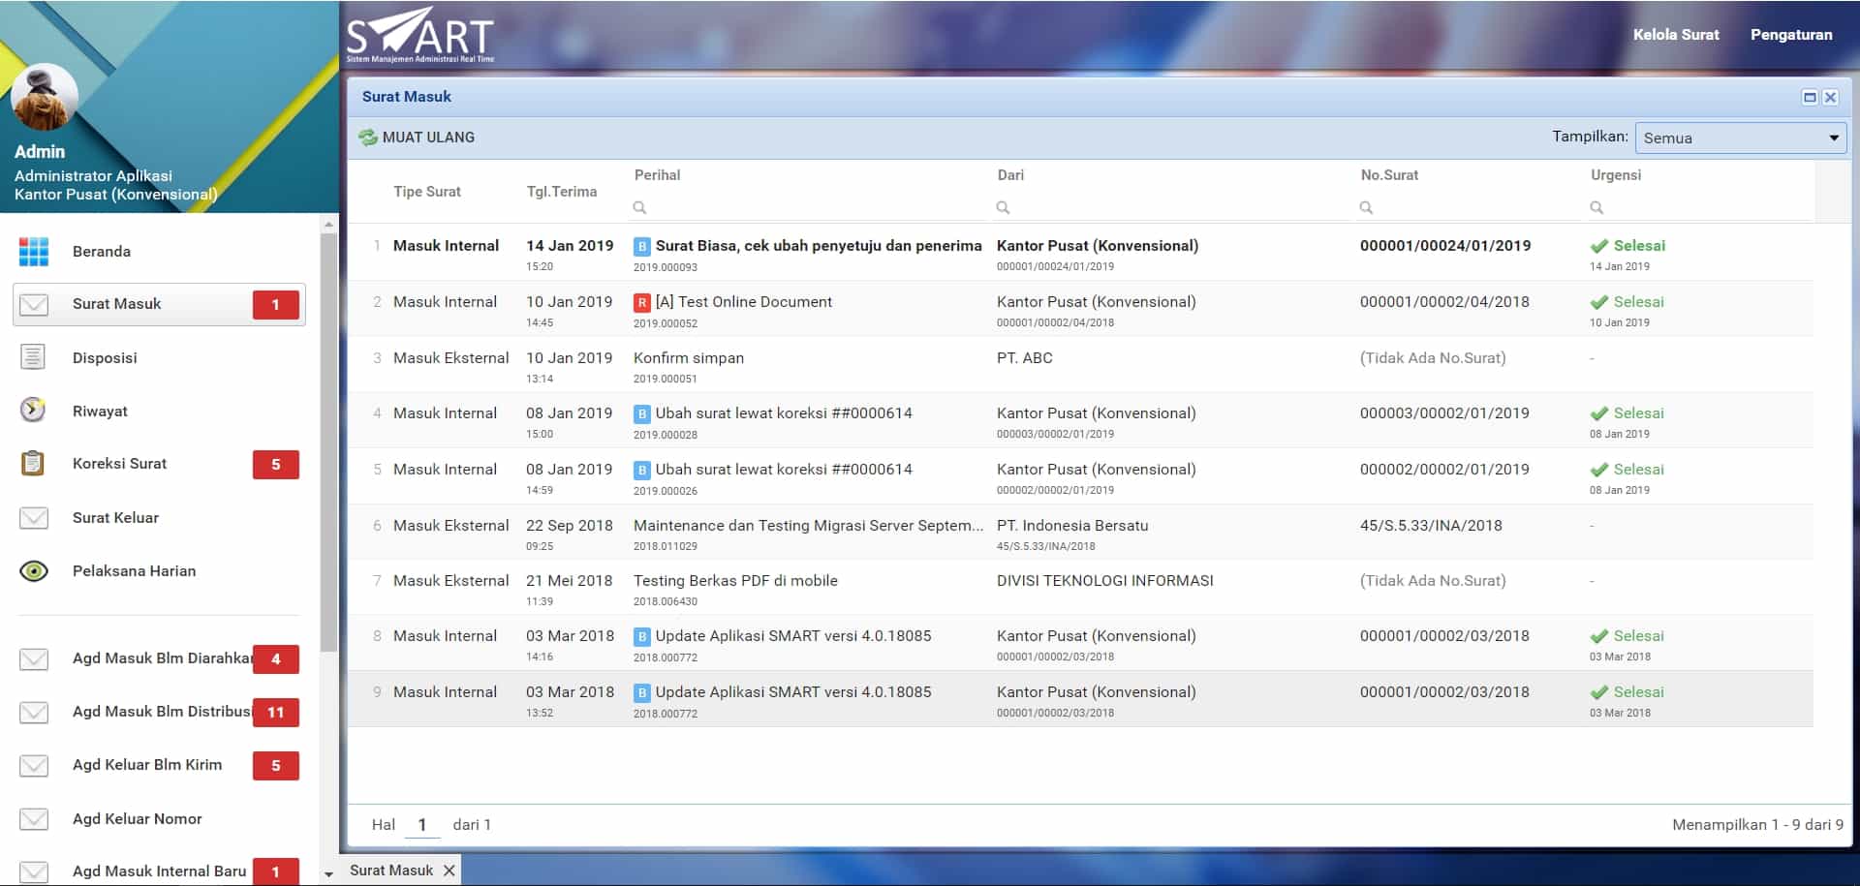Click letter number '45/S.5.33/INA/2018'

(1431, 526)
